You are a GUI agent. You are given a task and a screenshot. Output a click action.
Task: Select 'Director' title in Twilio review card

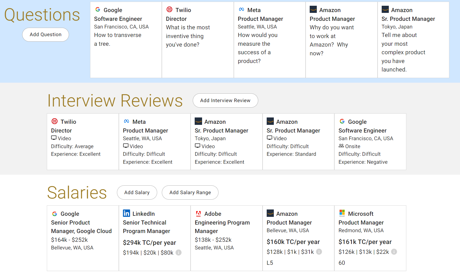(61, 131)
